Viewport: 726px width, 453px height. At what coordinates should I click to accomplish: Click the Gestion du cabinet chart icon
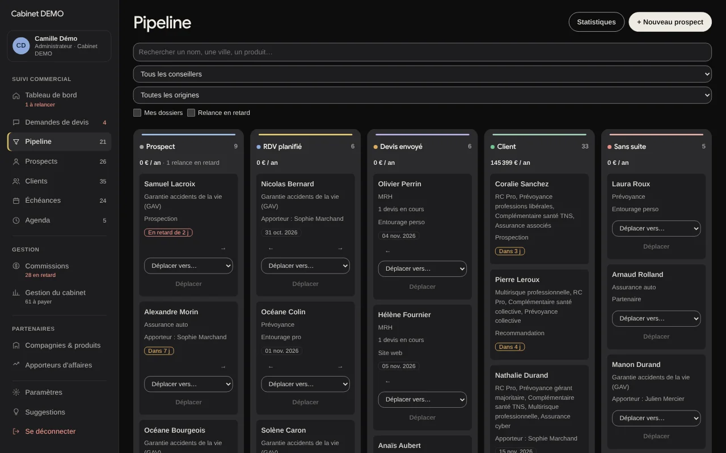pos(16,293)
